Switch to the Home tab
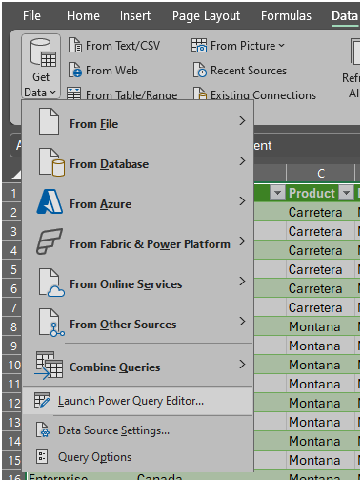 click(x=83, y=15)
